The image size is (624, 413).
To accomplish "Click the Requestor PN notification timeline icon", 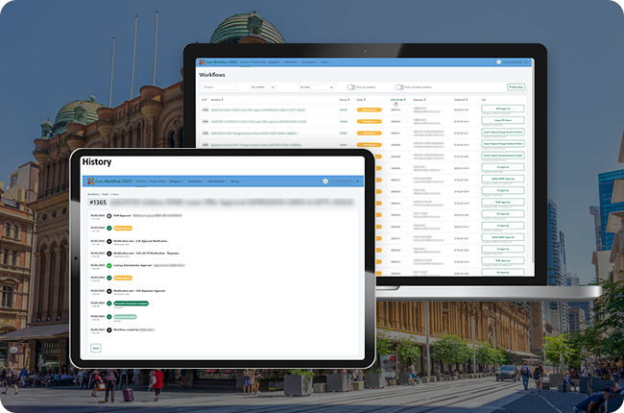I will 109,254.
